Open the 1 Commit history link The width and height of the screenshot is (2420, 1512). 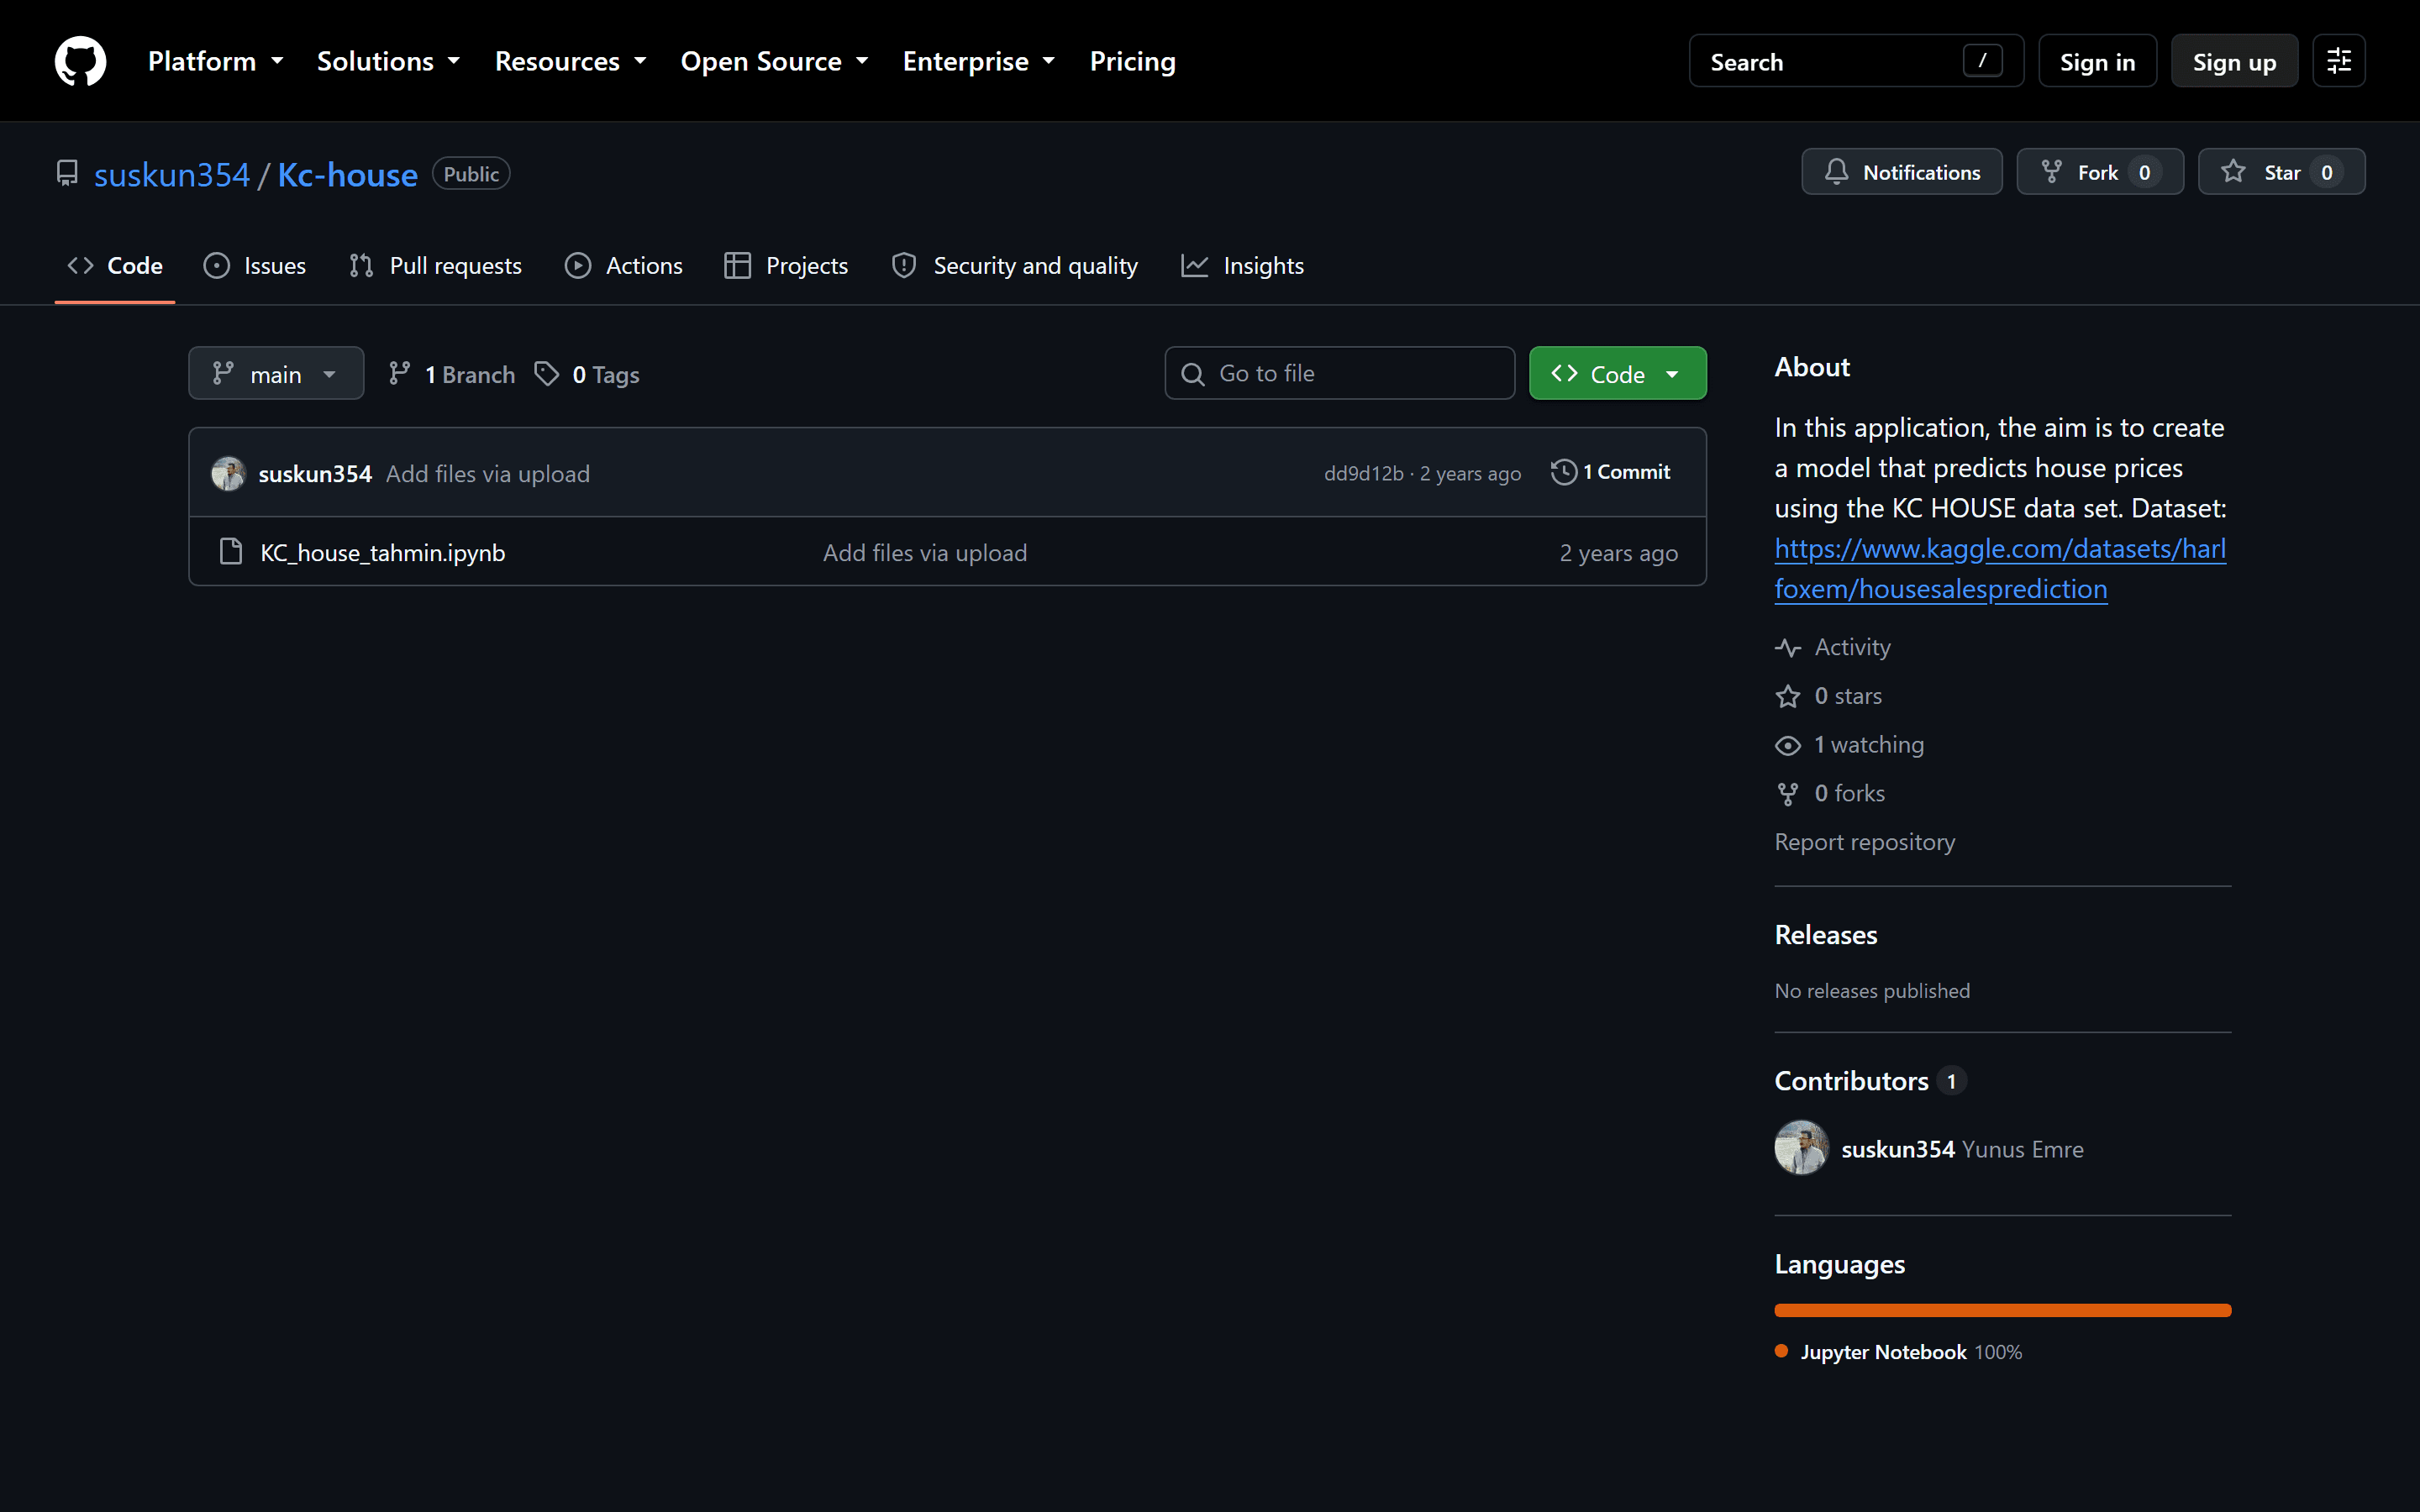(x=1611, y=472)
